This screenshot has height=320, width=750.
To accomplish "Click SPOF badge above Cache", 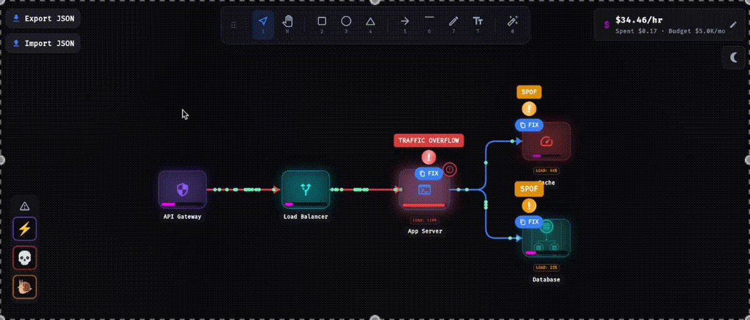I will pyautogui.click(x=529, y=92).
